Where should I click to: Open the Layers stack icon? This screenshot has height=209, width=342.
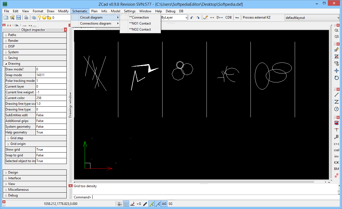click(x=34, y=17)
